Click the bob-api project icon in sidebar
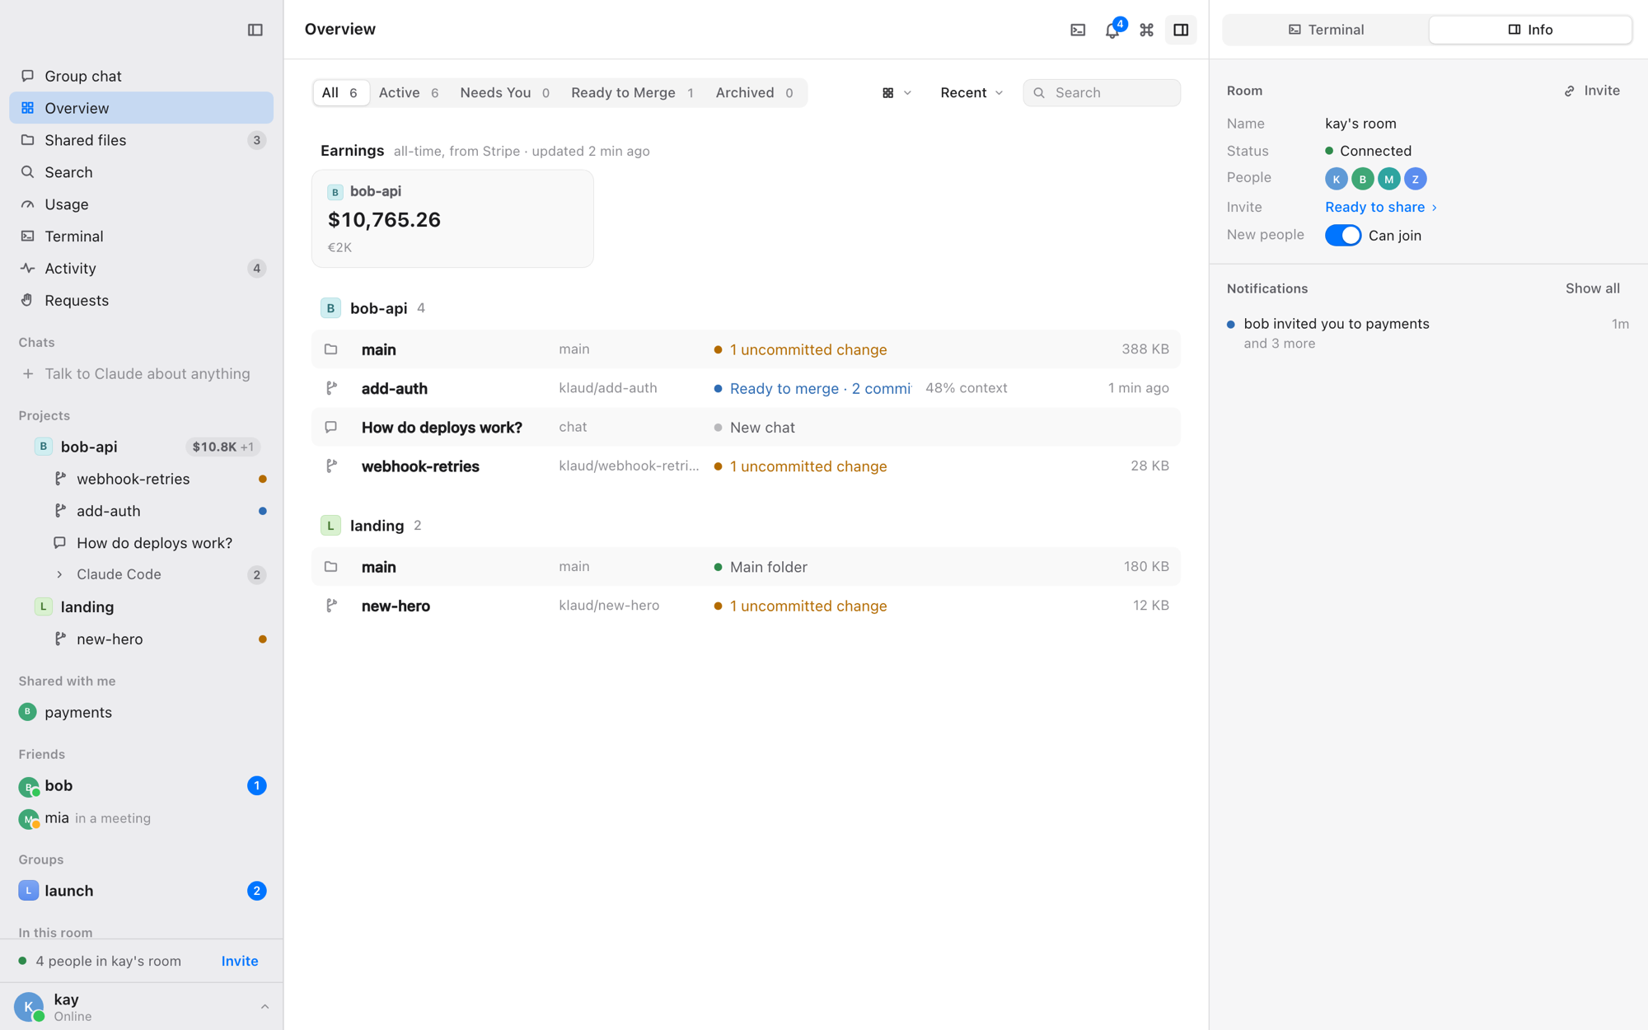Image resolution: width=1648 pixels, height=1030 pixels. [43, 447]
